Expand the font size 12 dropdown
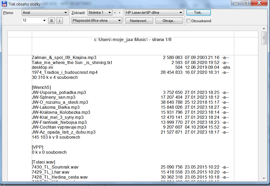The height and width of the screenshot is (186, 270). (x=34, y=20)
